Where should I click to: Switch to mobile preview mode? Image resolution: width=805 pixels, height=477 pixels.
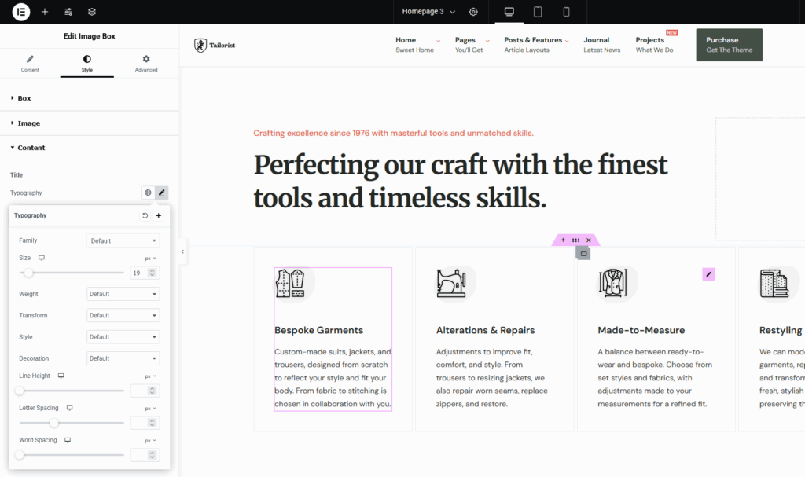(566, 12)
